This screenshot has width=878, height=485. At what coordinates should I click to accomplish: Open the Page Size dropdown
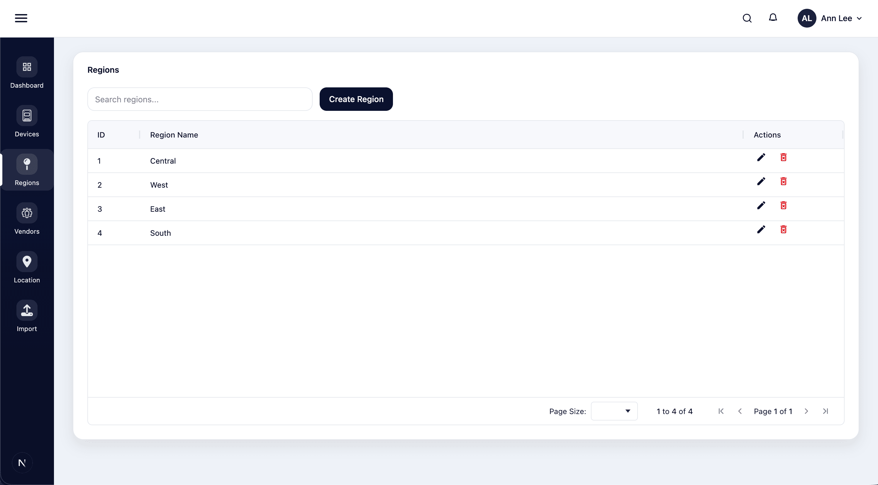point(614,411)
